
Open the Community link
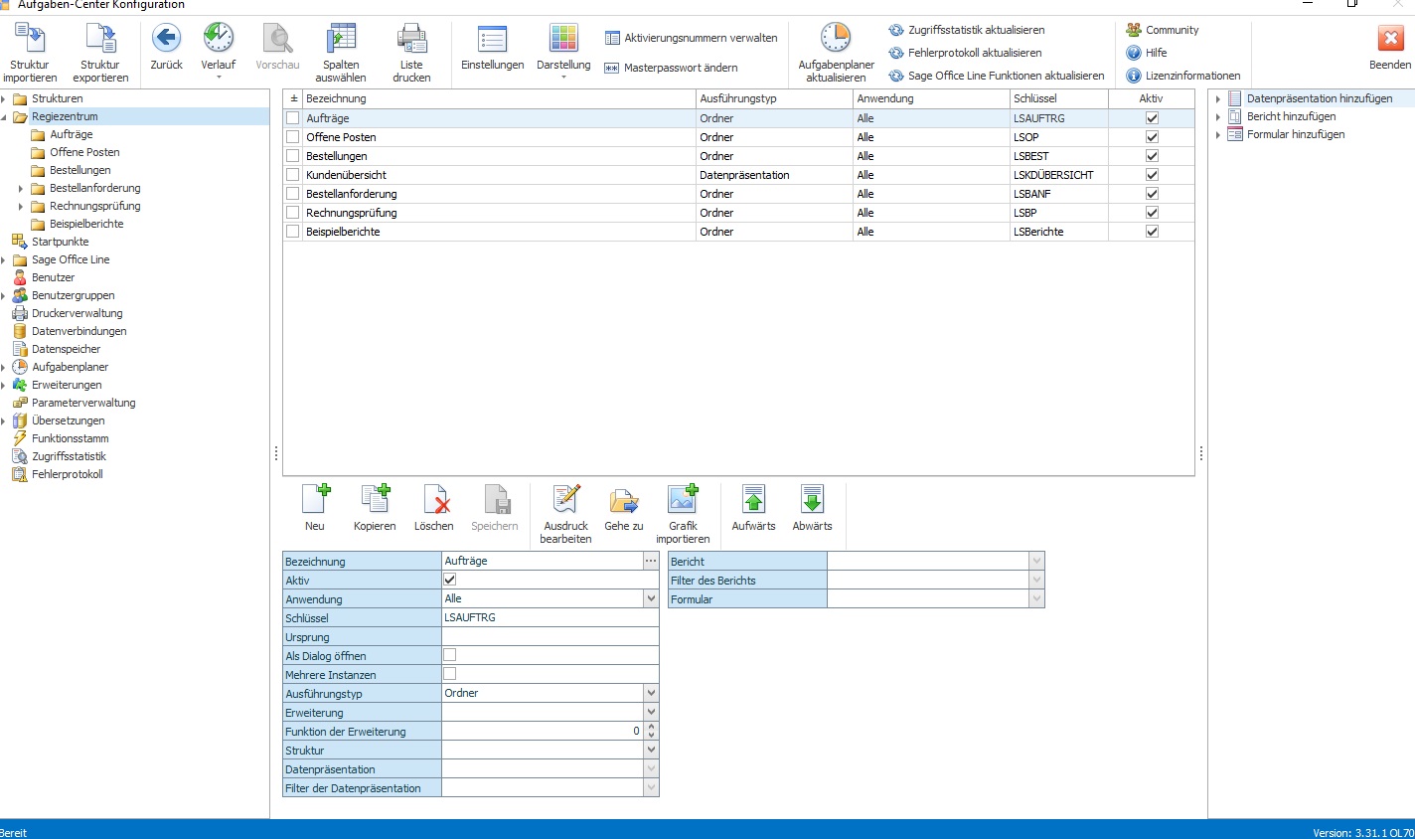pos(1163,30)
